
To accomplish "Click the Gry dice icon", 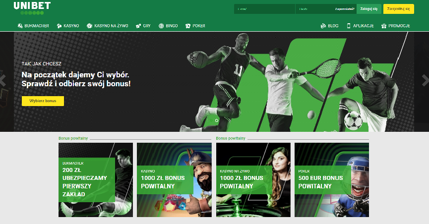I will (x=138, y=26).
